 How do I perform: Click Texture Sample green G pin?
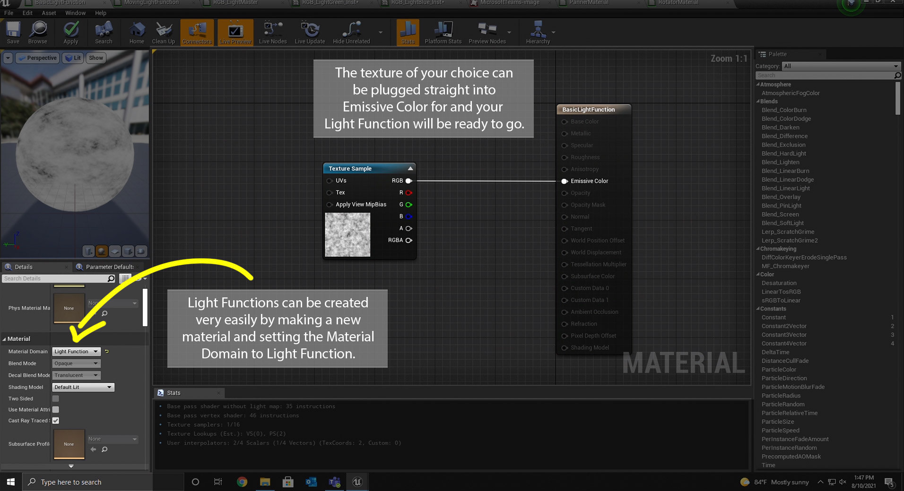click(x=409, y=204)
